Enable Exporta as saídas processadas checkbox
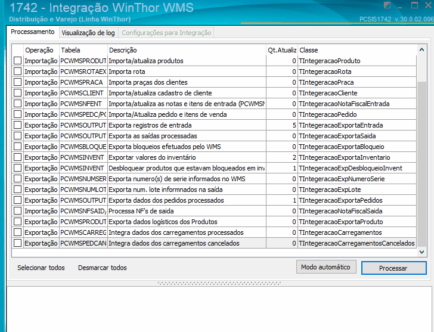Screen dimensions: 434x332 tap(18, 136)
